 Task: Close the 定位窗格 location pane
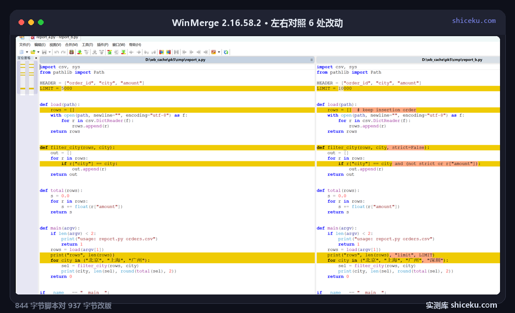click(x=36, y=58)
